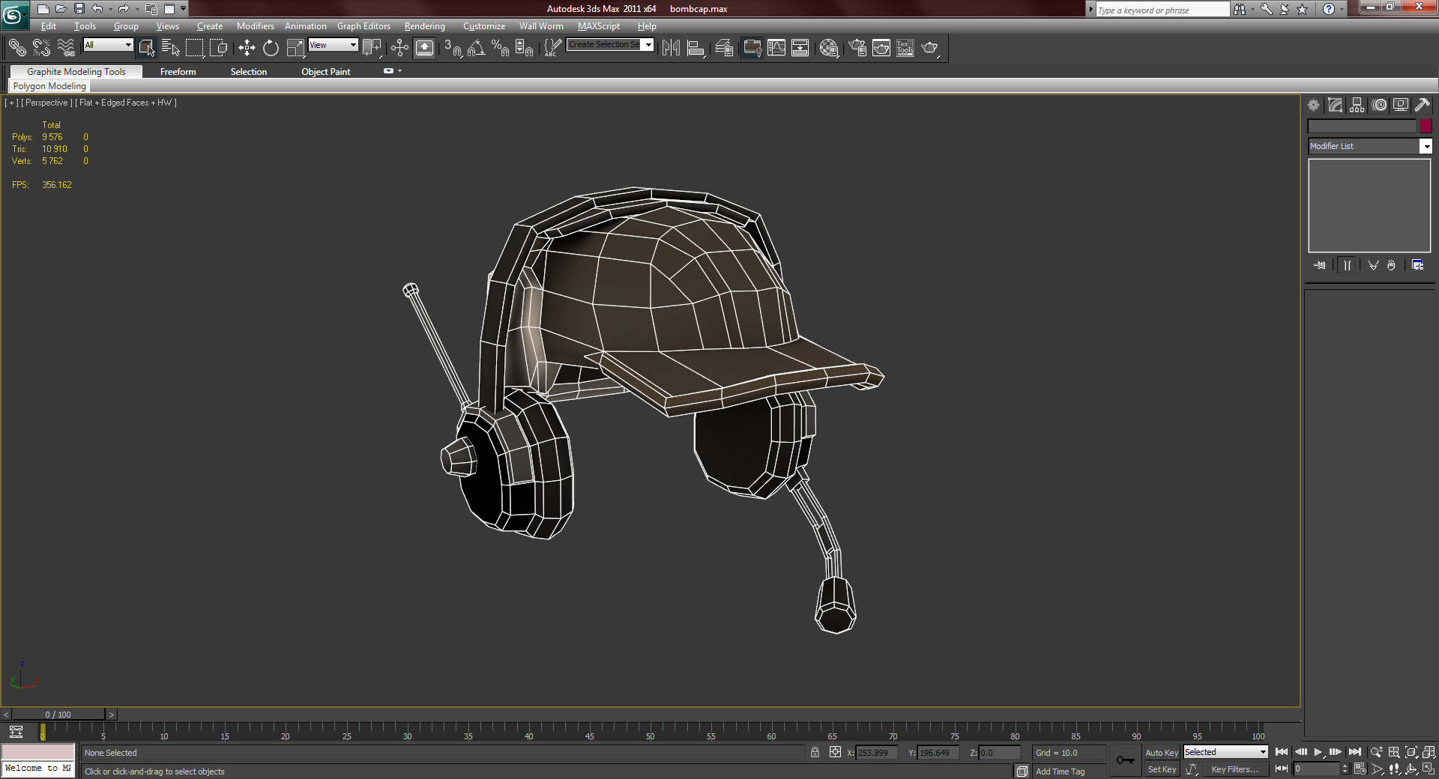Click the Render Setup teapot icon
The height and width of the screenshot is (779, 1439).
[x=857, y=48]
